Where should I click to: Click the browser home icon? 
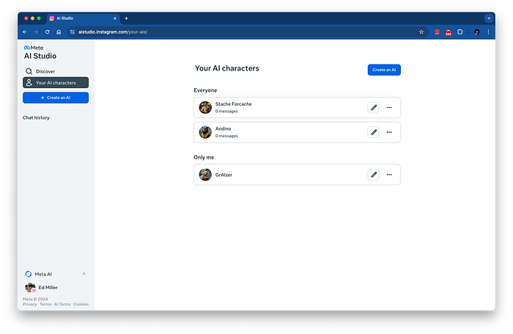[59, 32]
